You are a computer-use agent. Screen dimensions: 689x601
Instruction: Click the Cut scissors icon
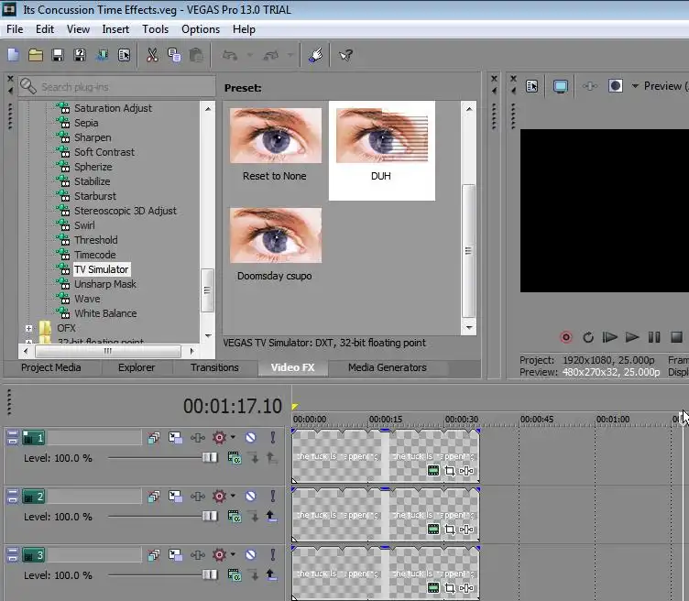point(152,55)
